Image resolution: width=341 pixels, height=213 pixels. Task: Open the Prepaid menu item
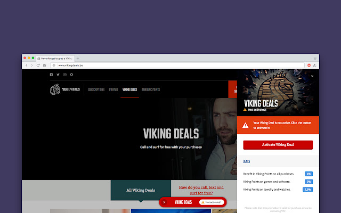coord(113,89)
